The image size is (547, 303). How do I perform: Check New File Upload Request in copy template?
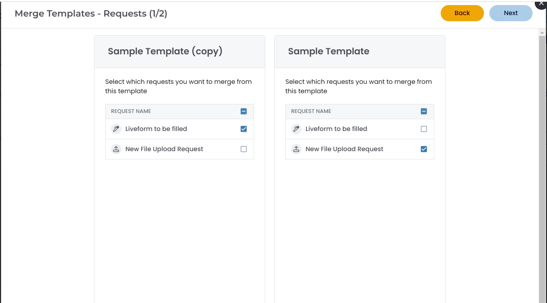point(244,149)
